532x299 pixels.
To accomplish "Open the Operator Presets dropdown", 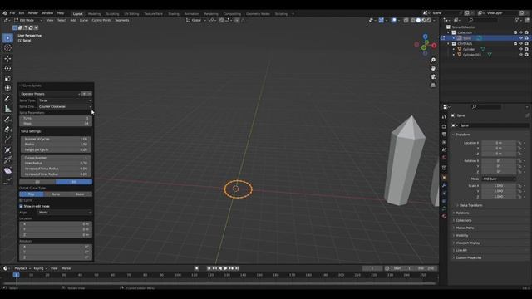I will coord(50,94).
